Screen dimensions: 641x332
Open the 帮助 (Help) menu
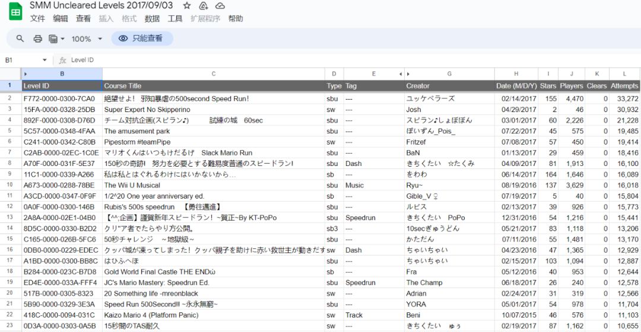(236, 18)
